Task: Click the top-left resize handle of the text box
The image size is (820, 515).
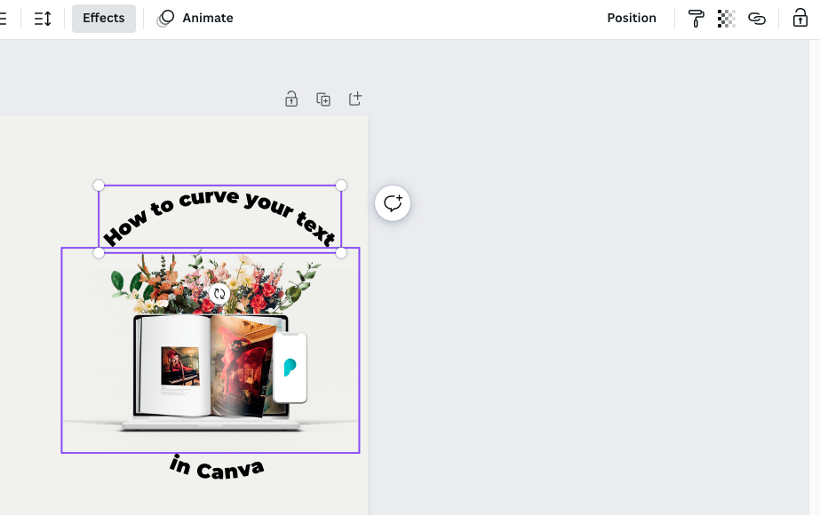Action: tap(98, 186)
